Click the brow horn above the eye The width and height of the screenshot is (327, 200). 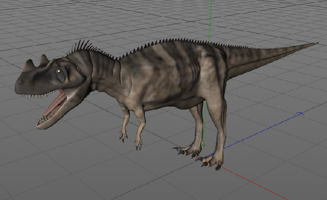click(44, 59)
